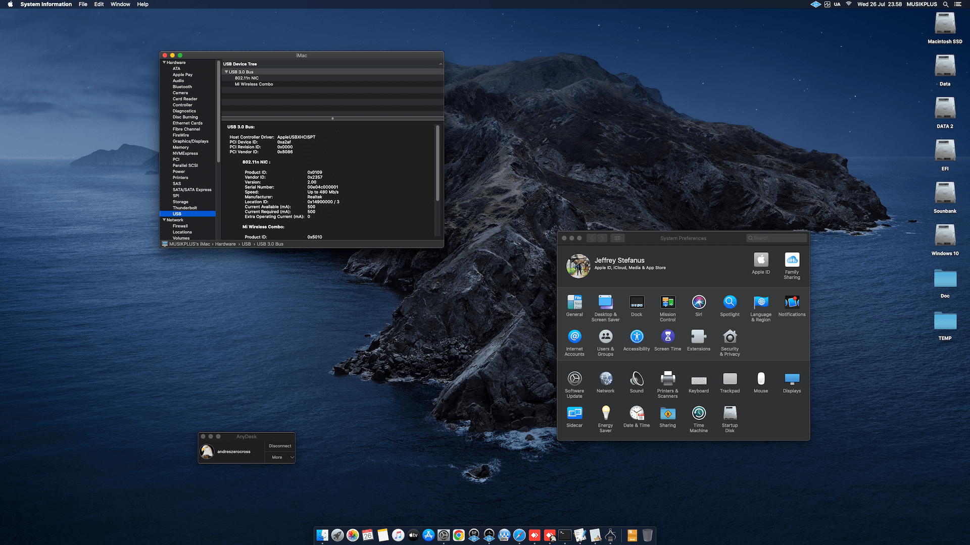The width and height of the screenshot is (970, 545).
Task: Select Thunderbolt in the hardware sidebar
Action: click(x=185, y=208)
